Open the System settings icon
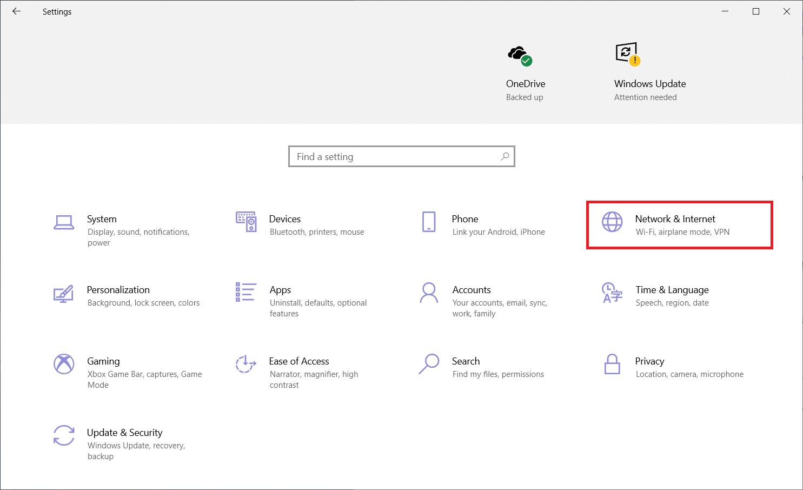Image resolution: width=803 pixels, height=490 pixels. pos(64,222)
